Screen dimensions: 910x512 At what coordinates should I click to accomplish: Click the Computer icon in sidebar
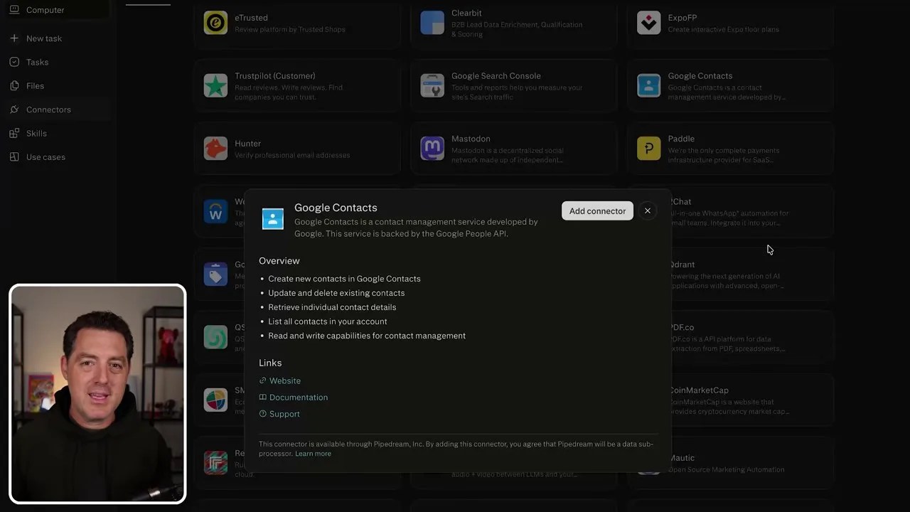point(14,10)
